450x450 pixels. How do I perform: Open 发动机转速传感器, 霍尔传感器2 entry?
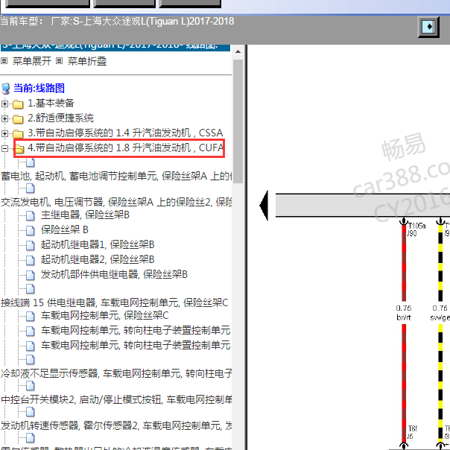(x=116, y=425)
